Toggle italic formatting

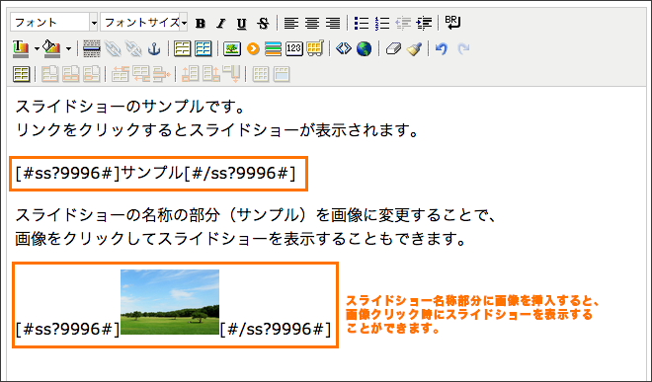coord(221,24)
